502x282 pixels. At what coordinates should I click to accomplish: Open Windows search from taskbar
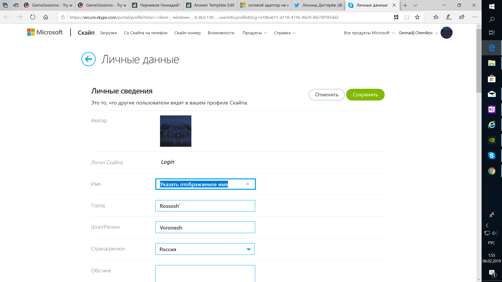point(492,20)
